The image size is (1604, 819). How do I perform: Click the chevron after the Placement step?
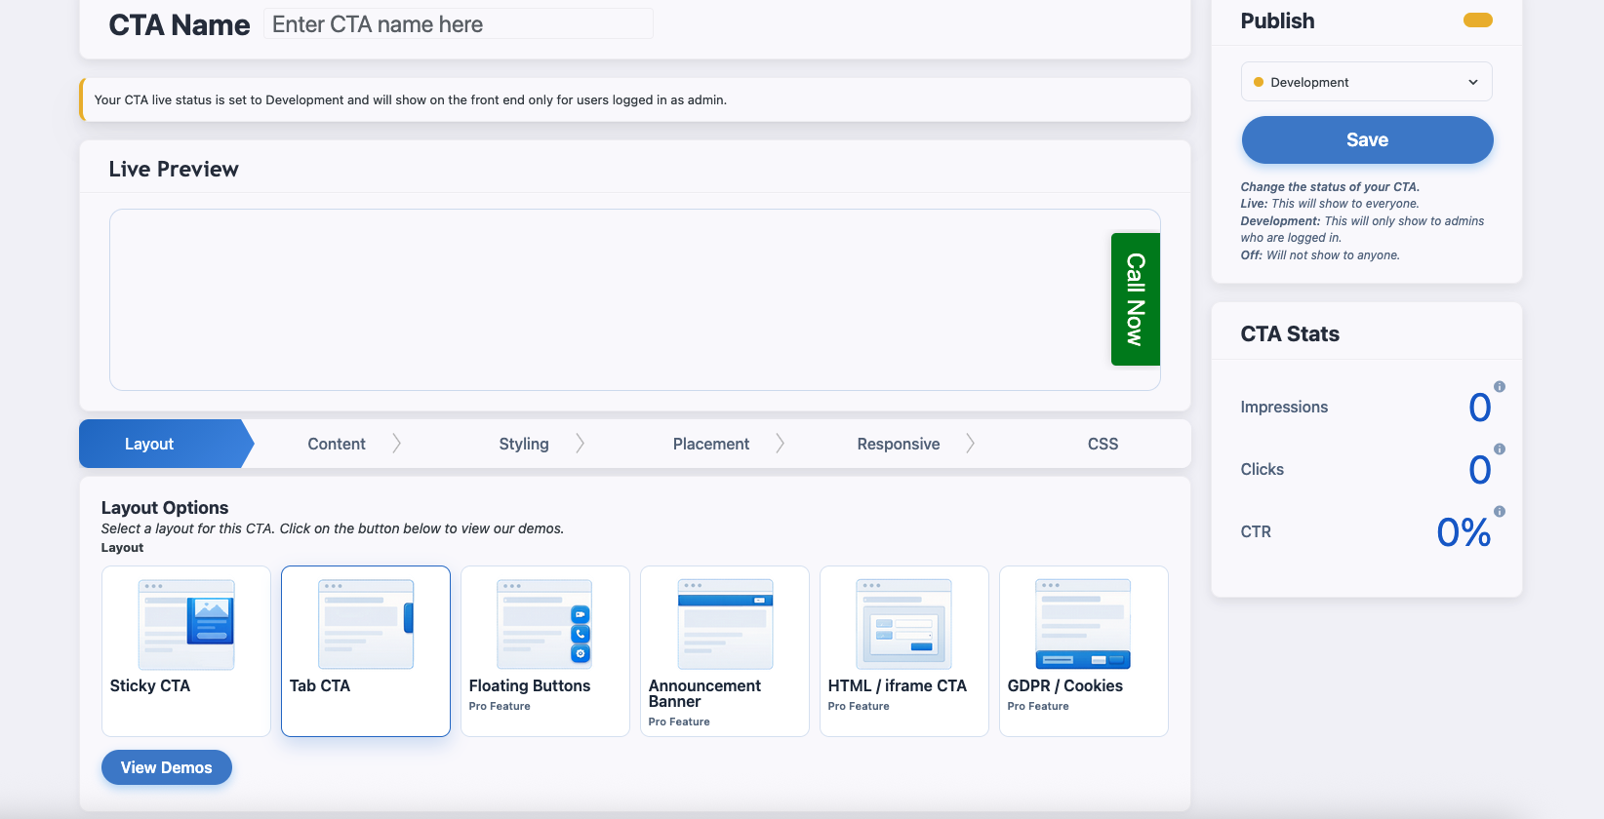pos(780,444)
